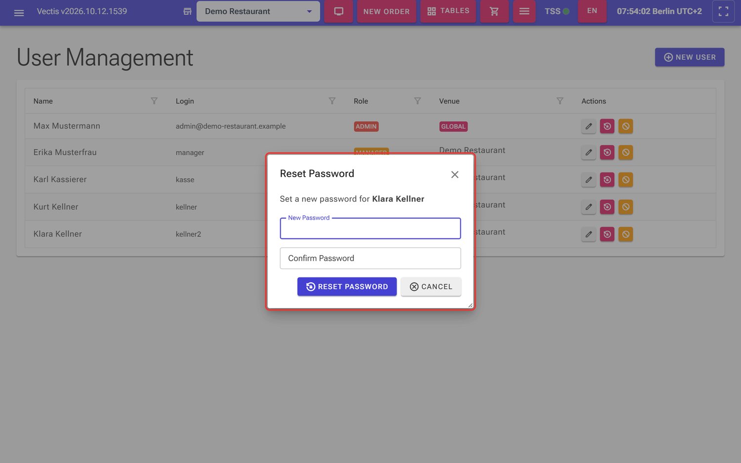This screenshot has height=463, width=741.
Task: Open the main hamburger navigation menu
Action: [x=19, y=12]
